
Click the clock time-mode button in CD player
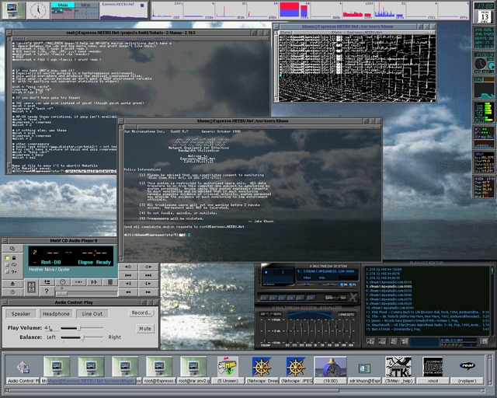click(x=63, y=282)
